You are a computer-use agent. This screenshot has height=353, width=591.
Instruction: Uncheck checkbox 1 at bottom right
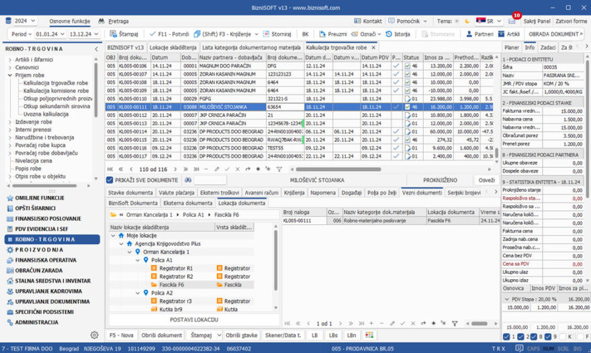click(x=506, y=336)
